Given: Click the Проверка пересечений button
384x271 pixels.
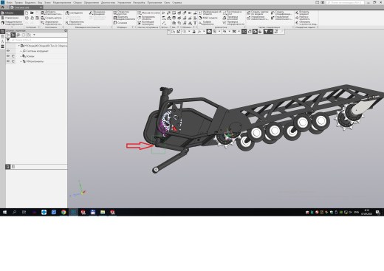Looking at the screenshot, I should pyautogui.click(x=230, y=18).
